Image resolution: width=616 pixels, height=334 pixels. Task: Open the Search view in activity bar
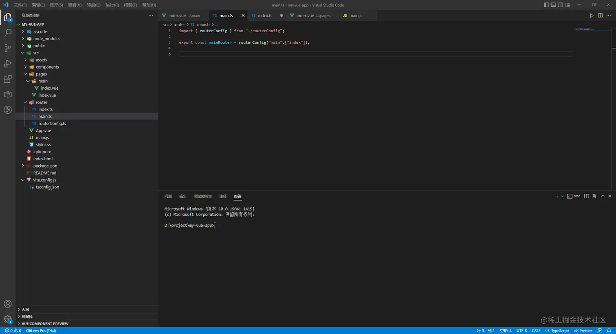[x=8, y=33]
